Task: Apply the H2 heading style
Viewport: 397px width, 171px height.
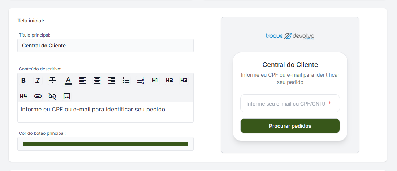Action: coord(169,80)
